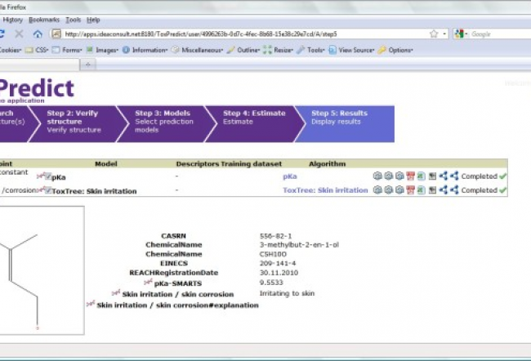531x361 pixels.
Task: Open the ToxTree: Skin irritation algorithm link
Action: tap(325, 190)
